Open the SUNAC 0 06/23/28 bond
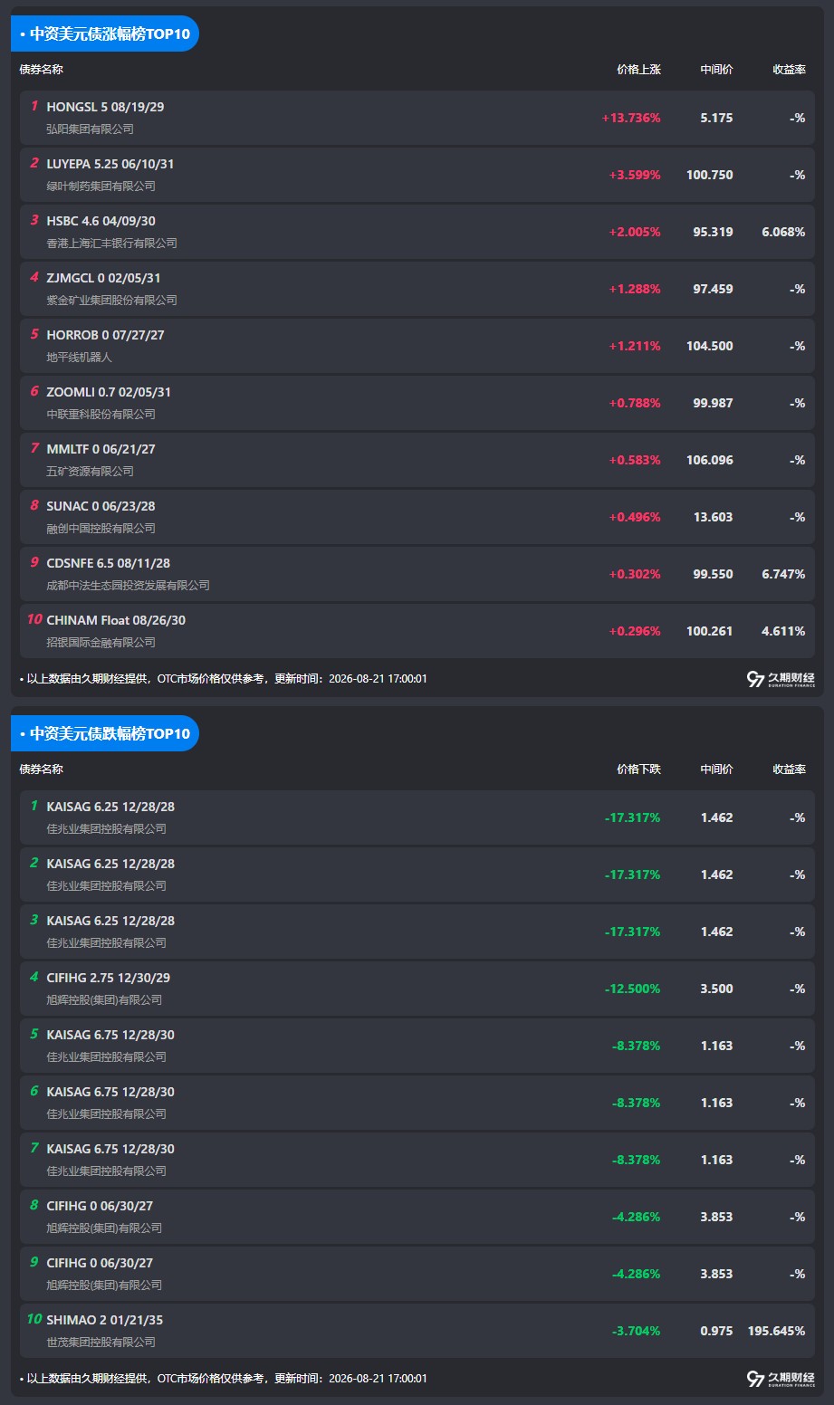 pyautogui.click(x=101, y=506)
